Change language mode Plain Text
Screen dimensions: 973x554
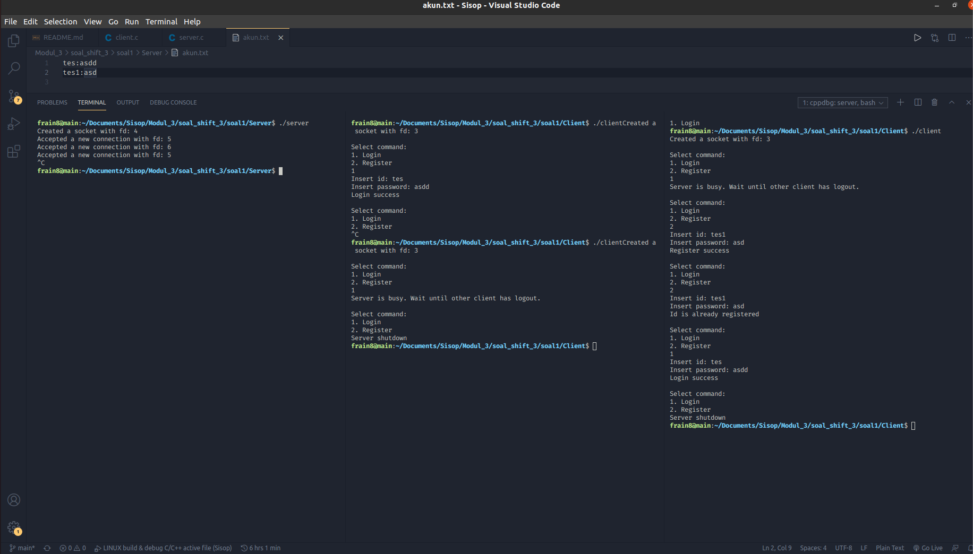pos(890,548)
